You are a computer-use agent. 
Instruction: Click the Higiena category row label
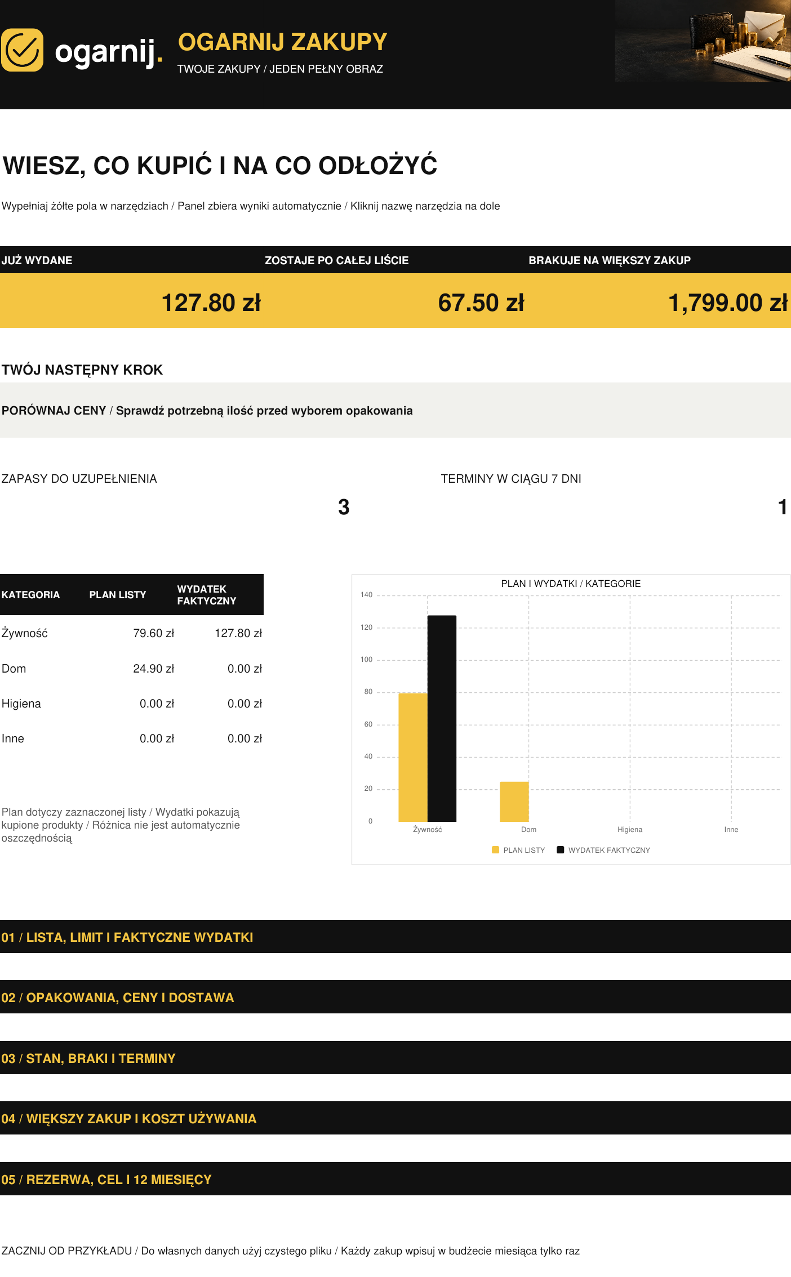coord(21,704)
